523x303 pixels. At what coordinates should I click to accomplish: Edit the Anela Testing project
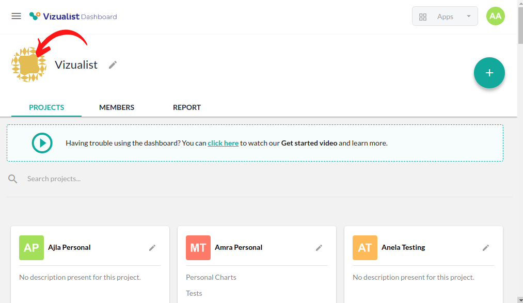pos(486,248)
